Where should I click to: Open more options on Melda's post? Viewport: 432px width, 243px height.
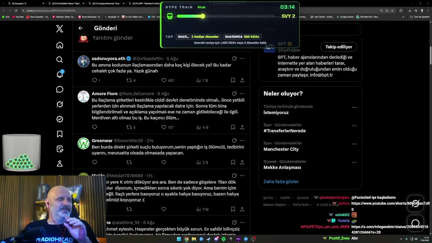(242, 175)
